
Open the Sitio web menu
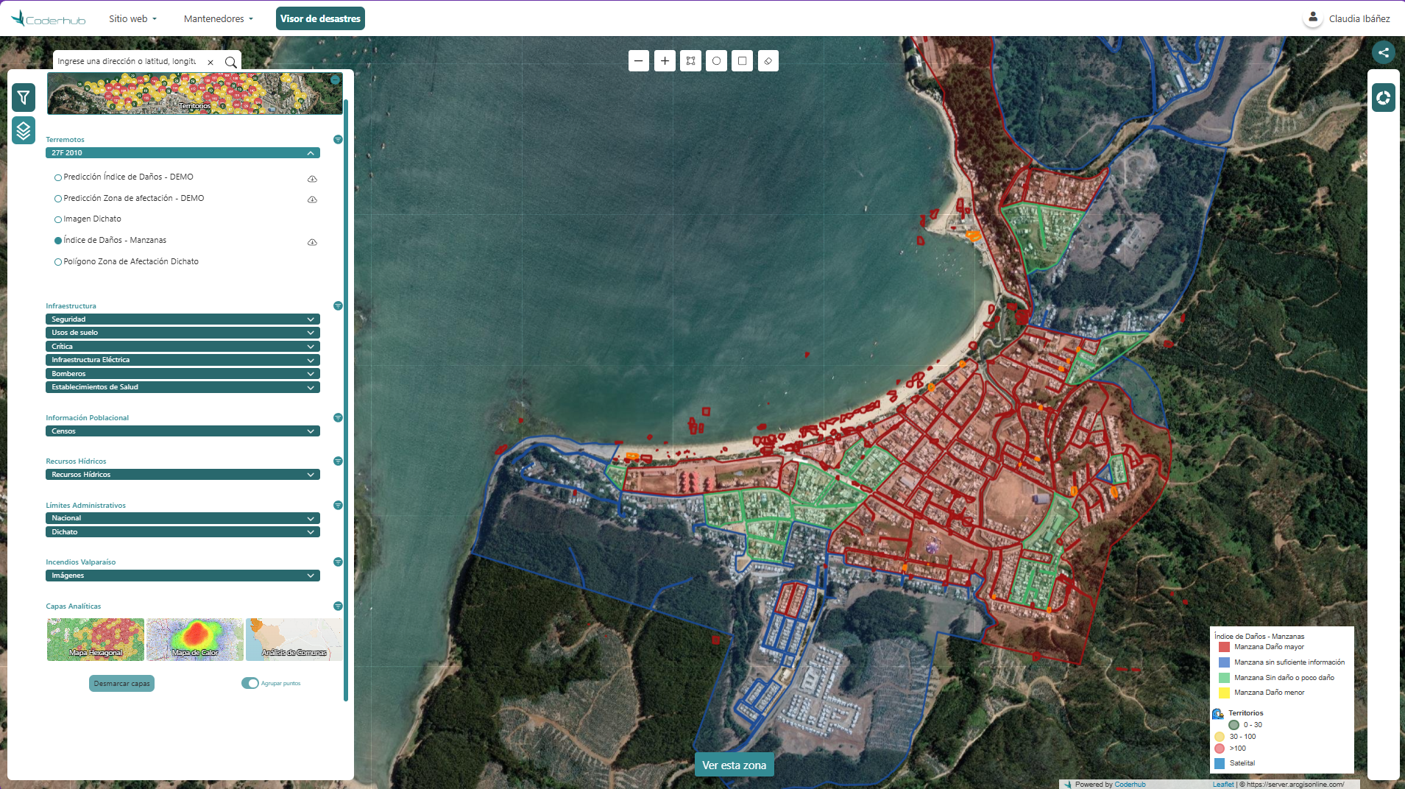pos(132,18)
